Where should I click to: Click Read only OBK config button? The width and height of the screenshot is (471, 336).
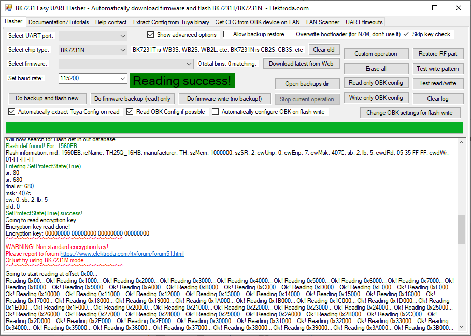pyautogui.click(x=376, y=83)
